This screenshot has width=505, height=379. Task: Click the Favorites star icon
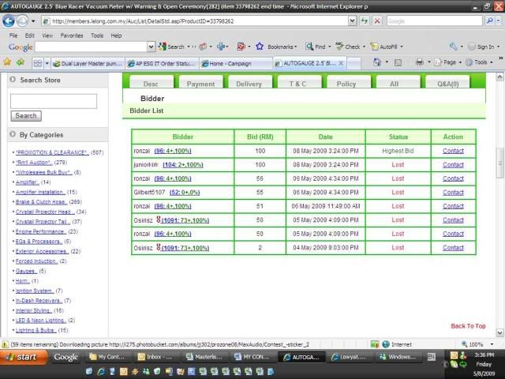9,62
